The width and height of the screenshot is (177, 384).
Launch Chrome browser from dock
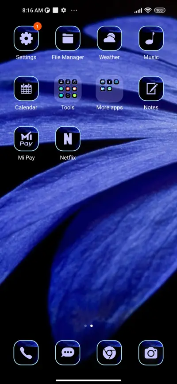click(109, 353)
